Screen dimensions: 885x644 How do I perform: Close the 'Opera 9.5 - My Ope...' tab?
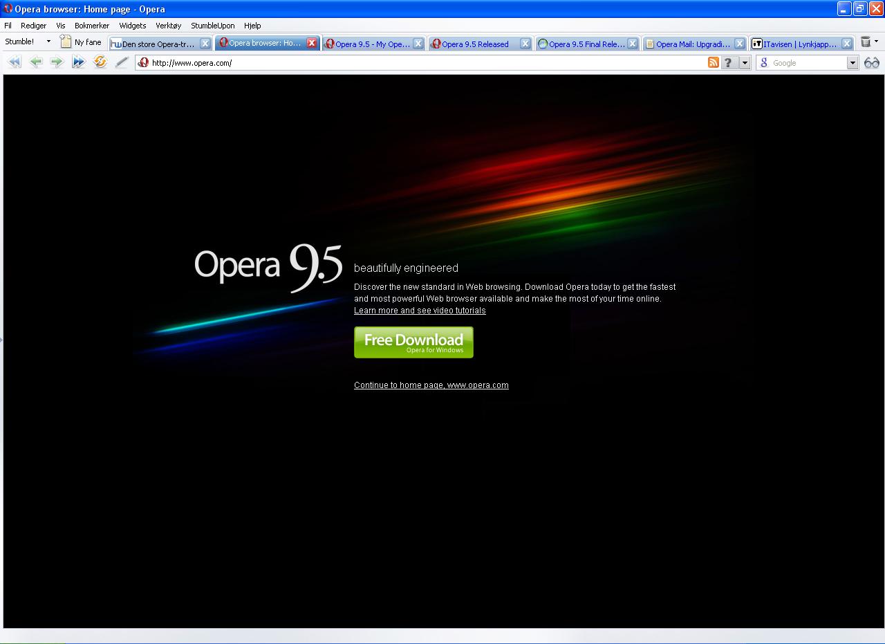418,44
